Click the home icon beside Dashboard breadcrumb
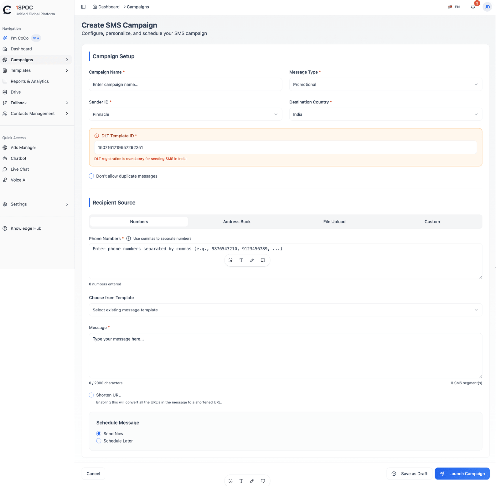This screenshot has width=501, height=486. pos(95,7)
